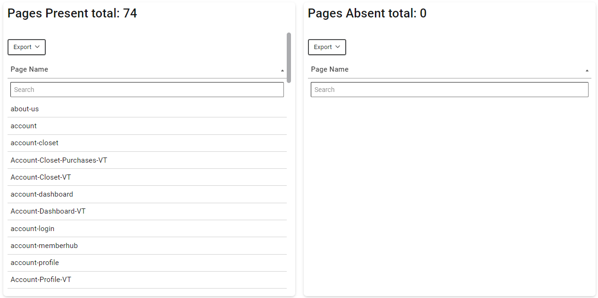Select the about-us page row
Screen dimensions: 598x298
(147, 109)
